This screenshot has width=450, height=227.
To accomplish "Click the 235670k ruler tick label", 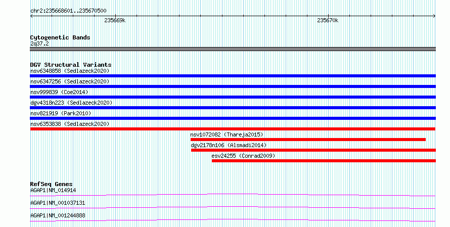I will (328, 21).
